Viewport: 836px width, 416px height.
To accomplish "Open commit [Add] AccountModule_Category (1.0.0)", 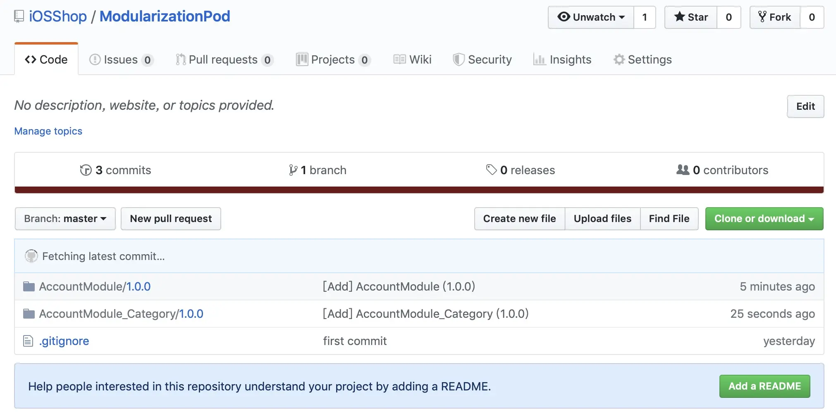I will point(426,314).
